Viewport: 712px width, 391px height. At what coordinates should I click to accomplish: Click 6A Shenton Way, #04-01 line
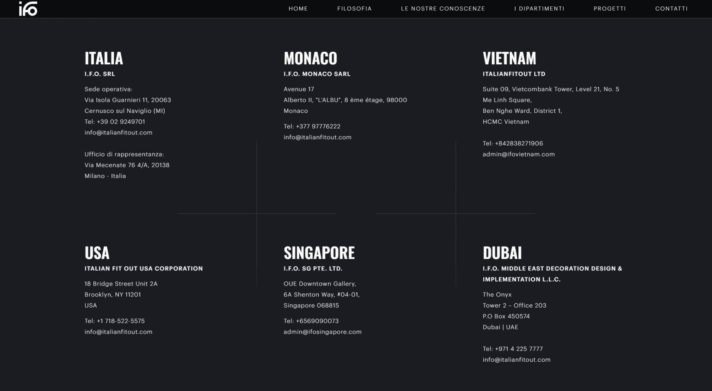[321, 294]
